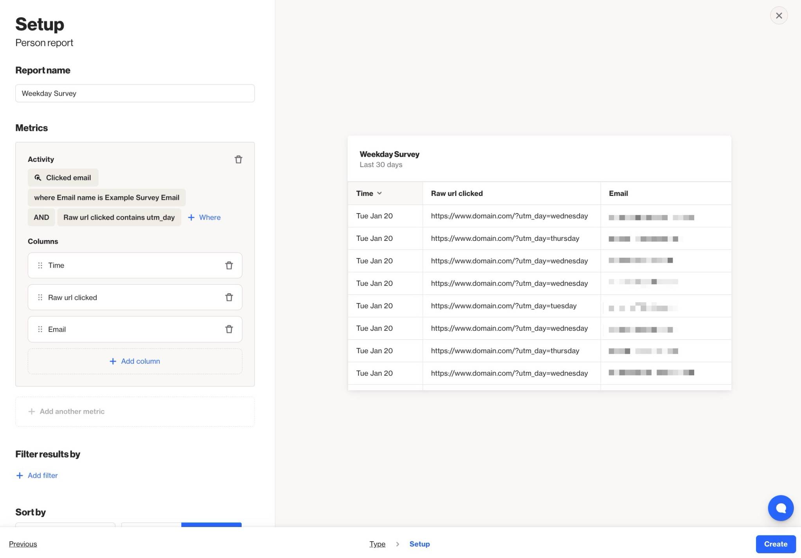Click Add column
801x558 pixels.
(x=135, y=361)
